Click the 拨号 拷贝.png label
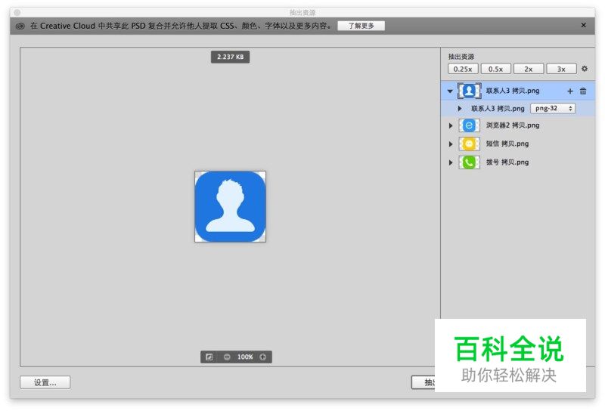Viewport: 605px width, 411px height. click(507, 162)
